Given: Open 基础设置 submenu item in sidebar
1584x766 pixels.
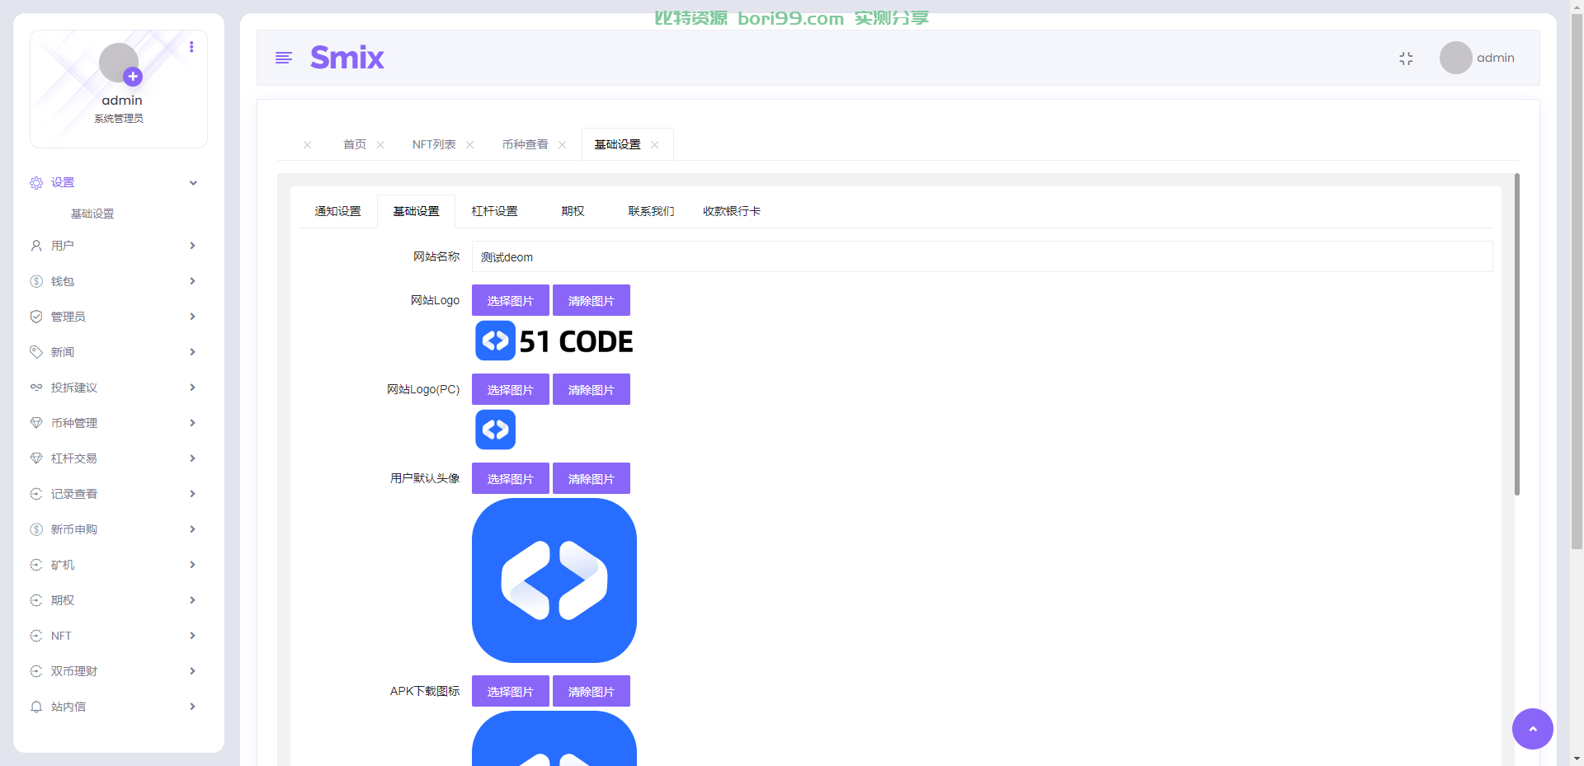Looking at the screenshot, I should [x=92, y=214].
